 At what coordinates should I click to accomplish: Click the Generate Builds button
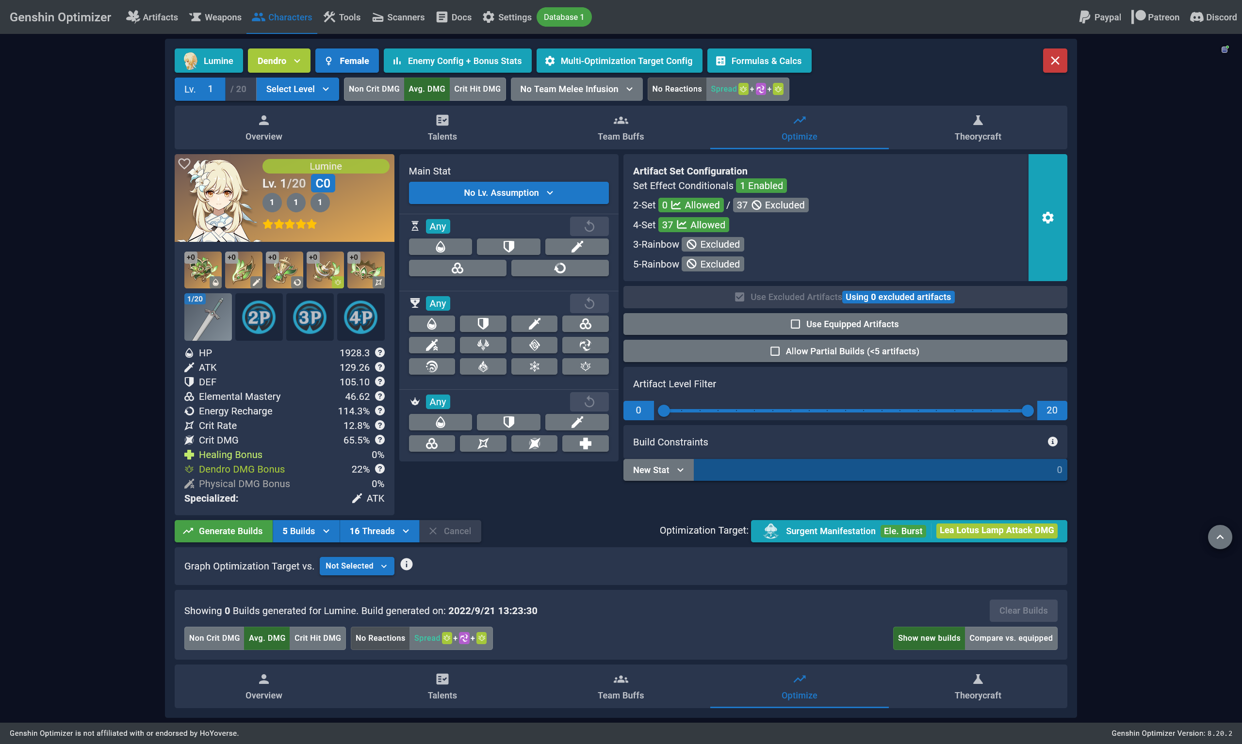tap(223, 531)
